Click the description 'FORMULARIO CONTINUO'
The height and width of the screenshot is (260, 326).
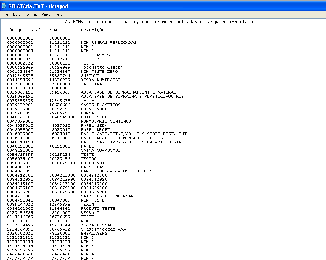pos(106,121)
